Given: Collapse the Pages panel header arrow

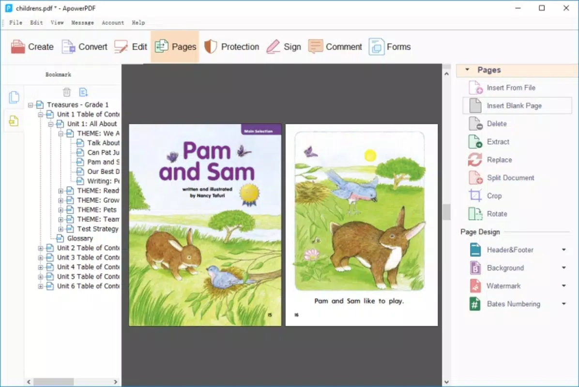Looking at the screenshot, I should click(467, 69).
